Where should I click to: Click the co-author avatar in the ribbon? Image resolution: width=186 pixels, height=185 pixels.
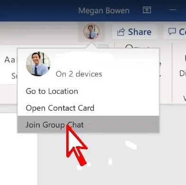click(91, 32)
